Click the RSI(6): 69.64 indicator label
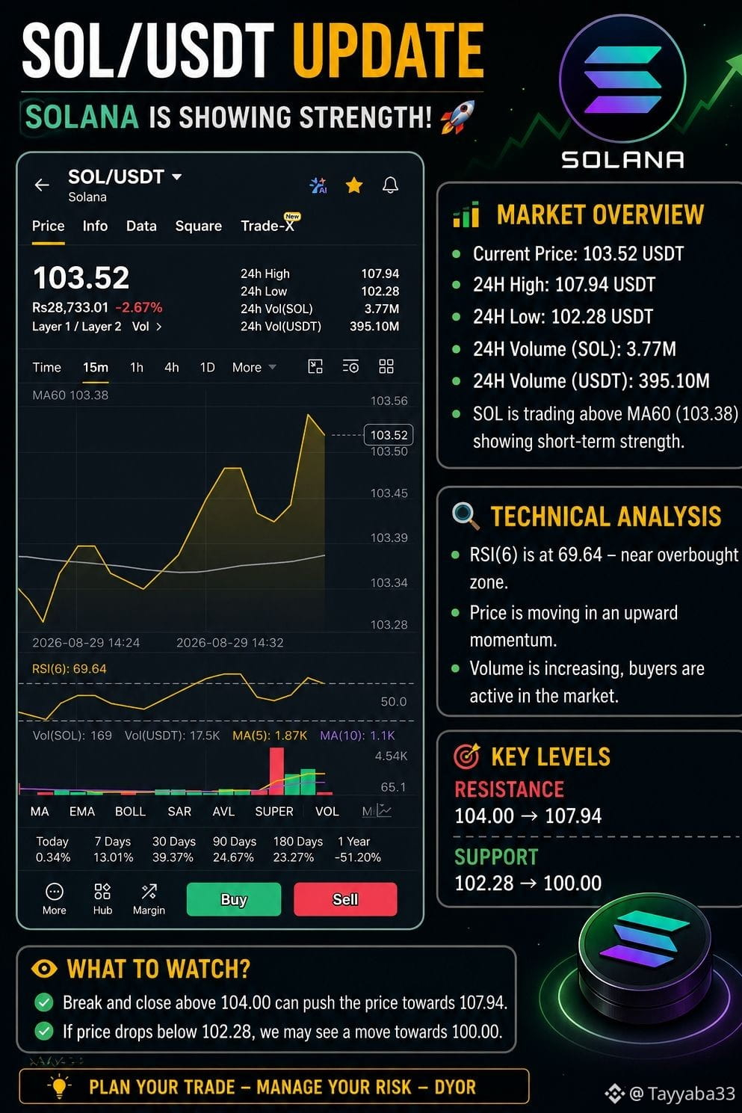Screen dimensions: 742x1113 click(69, 668)
